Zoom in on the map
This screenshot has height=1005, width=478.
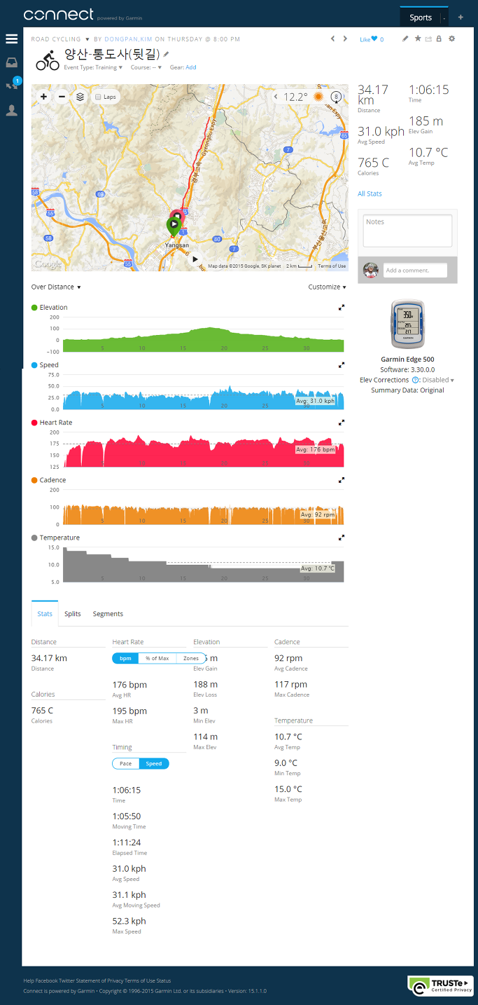coord(44,97)
